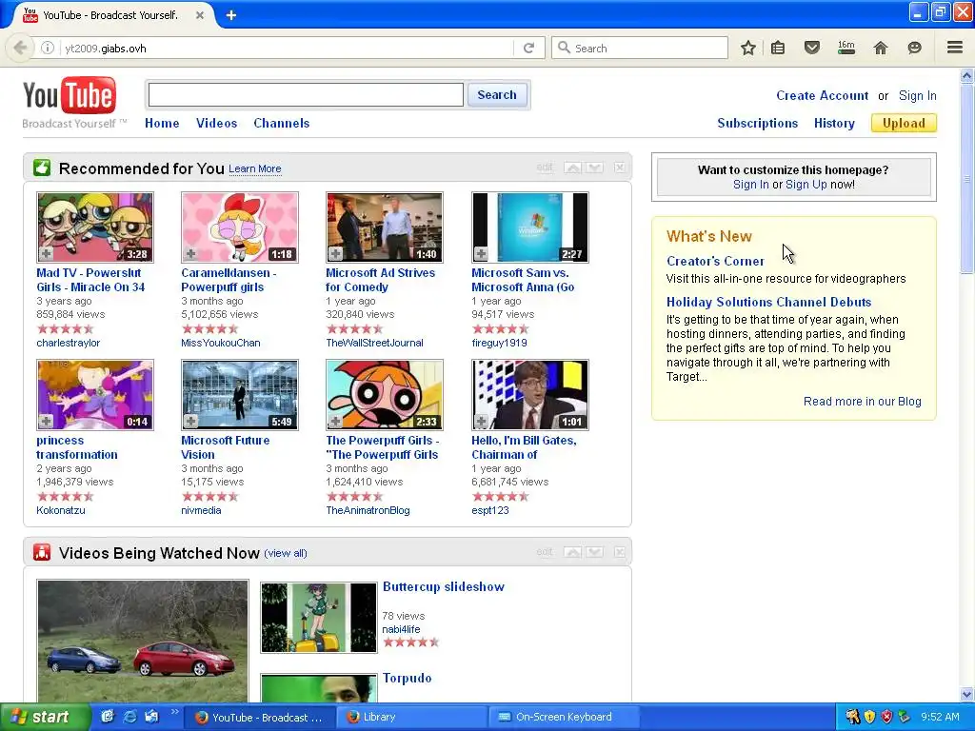The width and height of the screenshot is (975, 731).
Task: Click Create Account link
Action: click(822, 96)
